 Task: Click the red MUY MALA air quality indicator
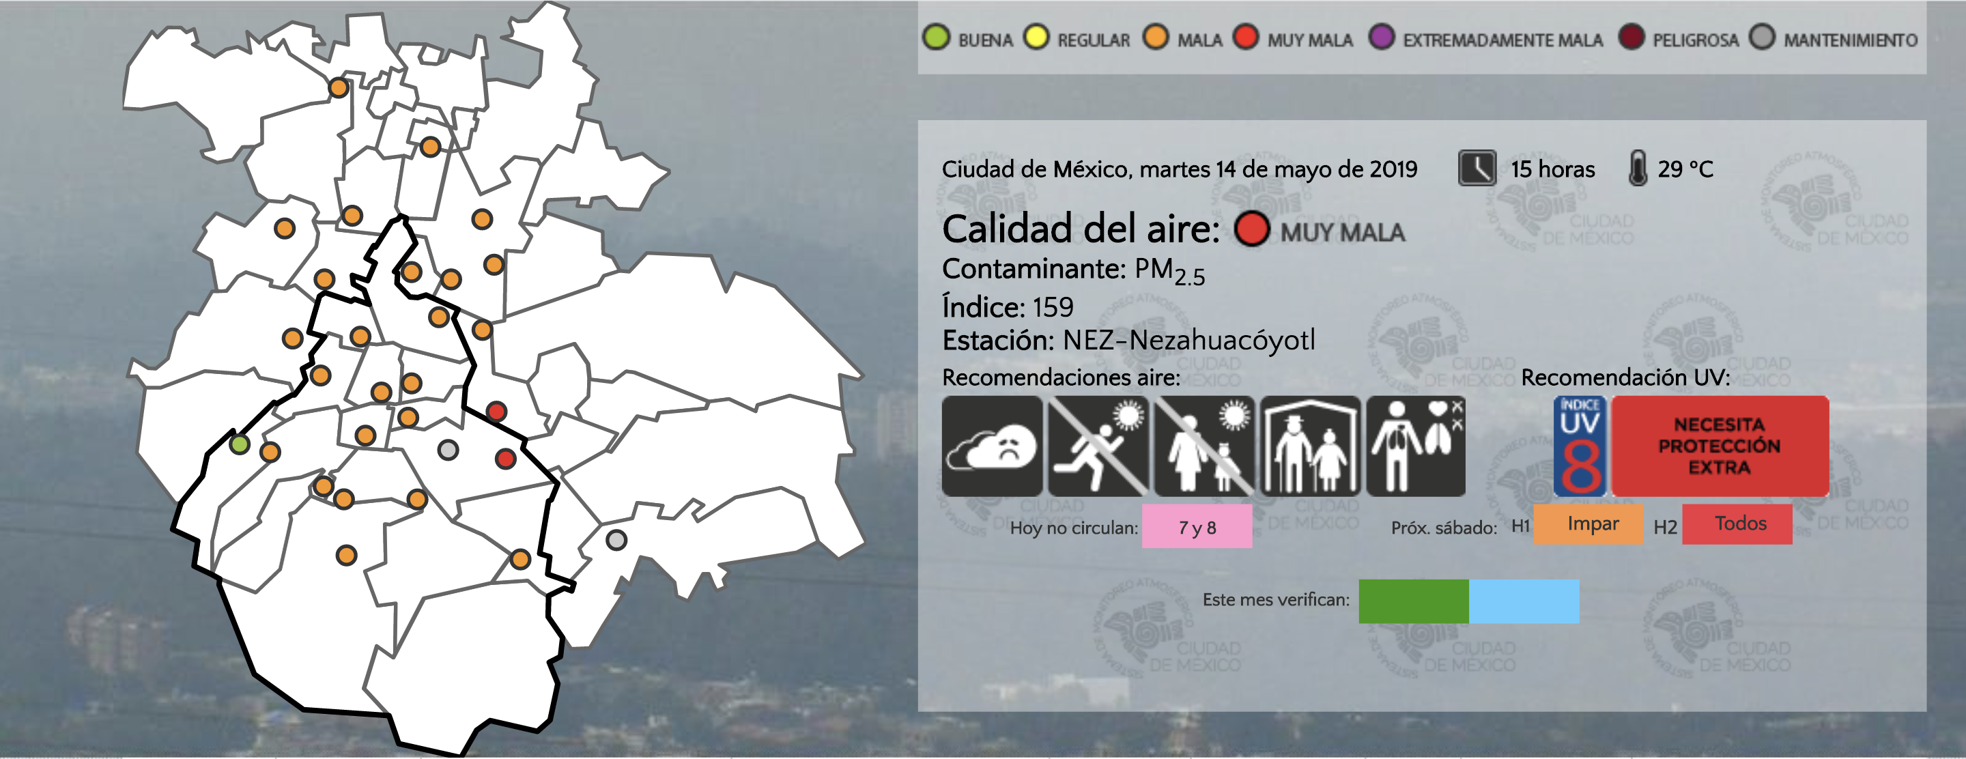point(1252,229)
